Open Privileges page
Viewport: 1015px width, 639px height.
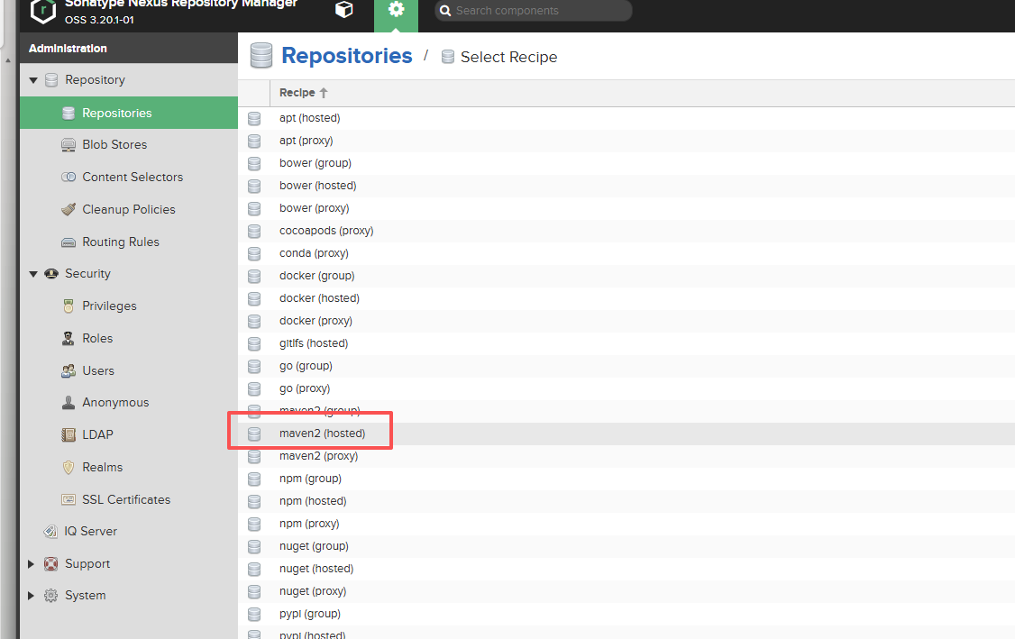109,306
